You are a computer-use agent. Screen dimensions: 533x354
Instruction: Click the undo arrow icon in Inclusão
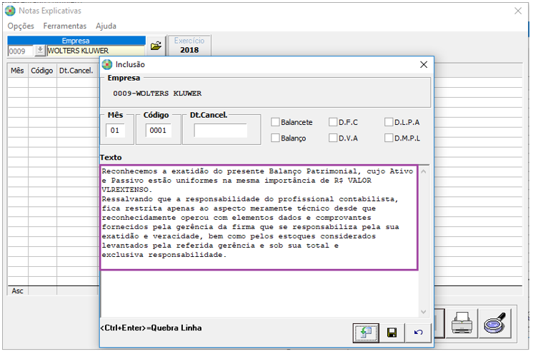click(419, 333)
